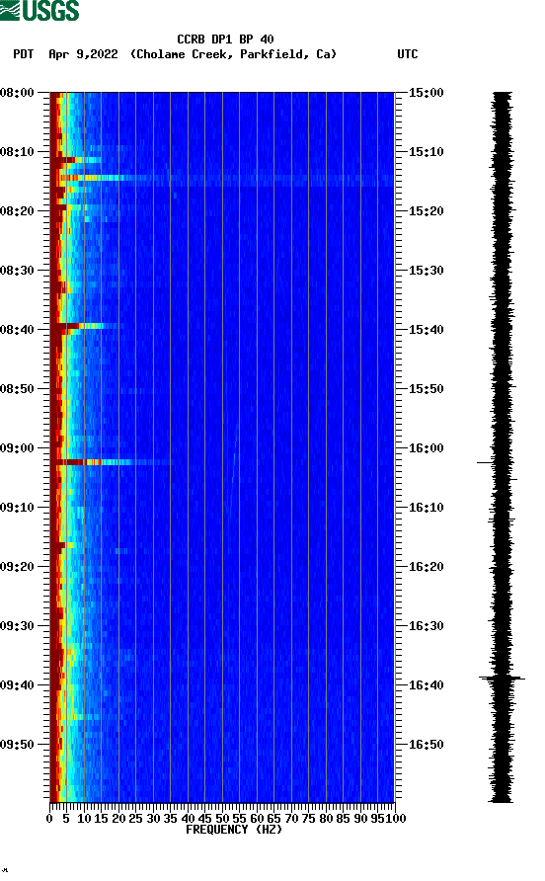Screen dimensions: 545x881
Task: Click the 50 Hz frequency tick label
Action: pos(222,819)
